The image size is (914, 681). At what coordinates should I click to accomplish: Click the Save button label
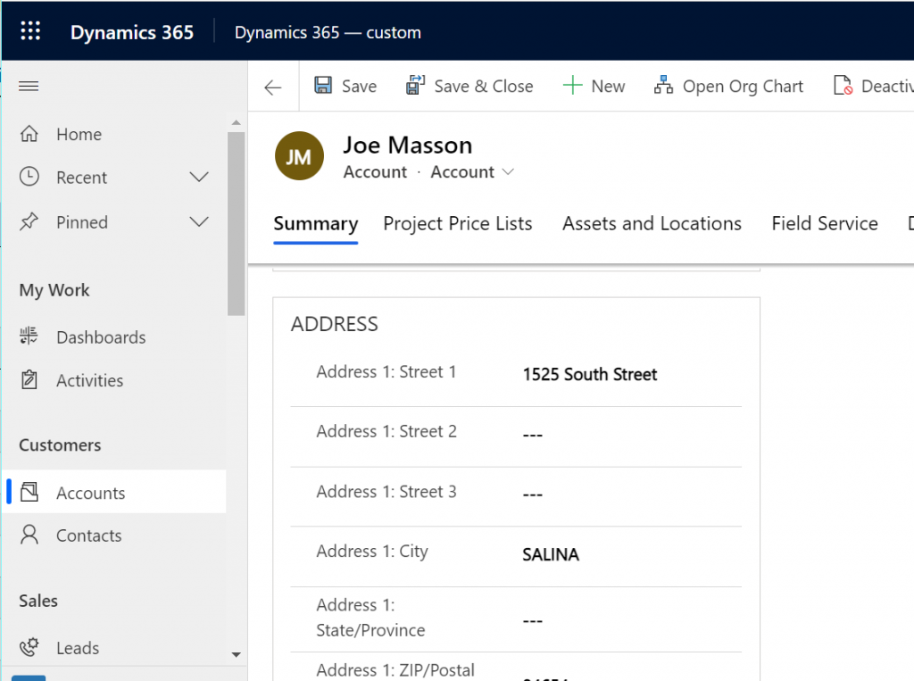(359, 87)
